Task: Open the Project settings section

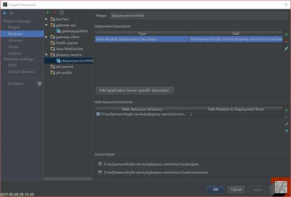Action: coord(14,27)
